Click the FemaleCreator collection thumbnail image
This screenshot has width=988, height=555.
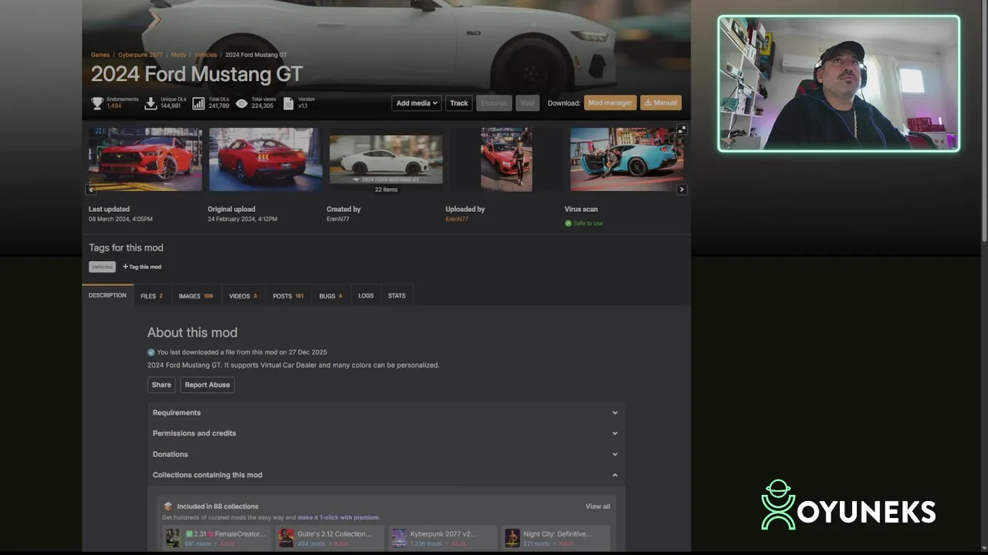pyautogui.click(x=173, y=538)
